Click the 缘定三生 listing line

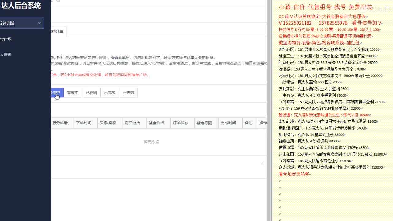328,56
